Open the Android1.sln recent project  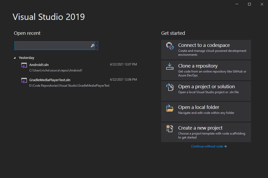pos(39,65)
